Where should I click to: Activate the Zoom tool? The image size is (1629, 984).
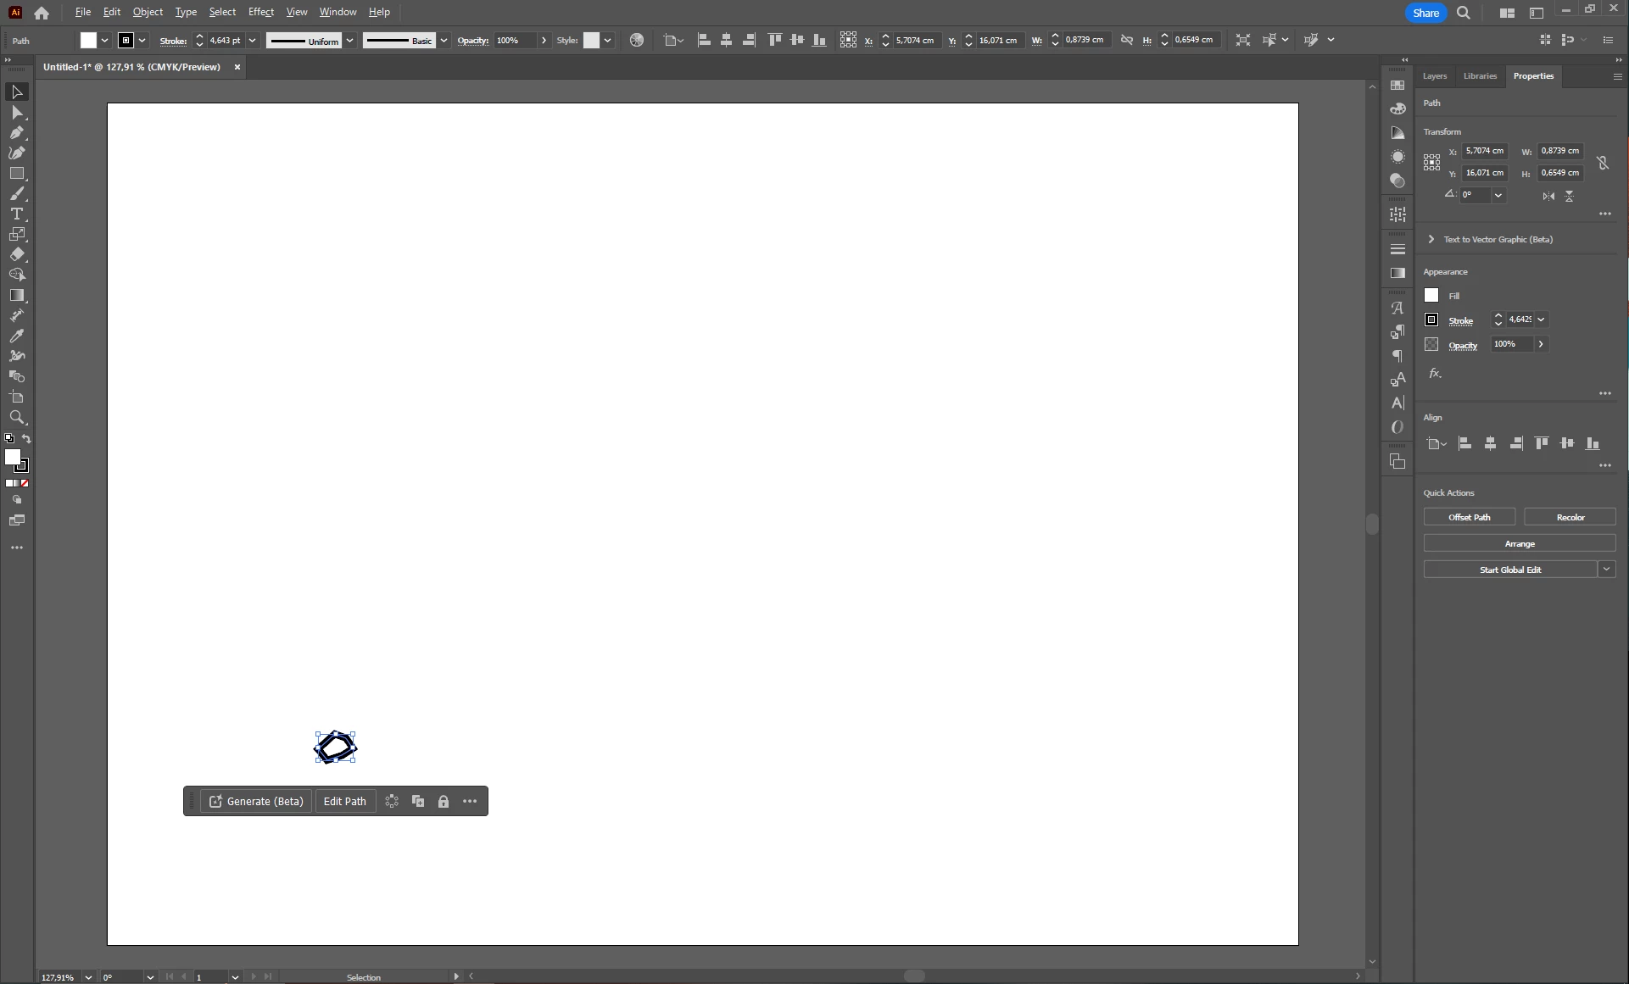click(17, 418)
